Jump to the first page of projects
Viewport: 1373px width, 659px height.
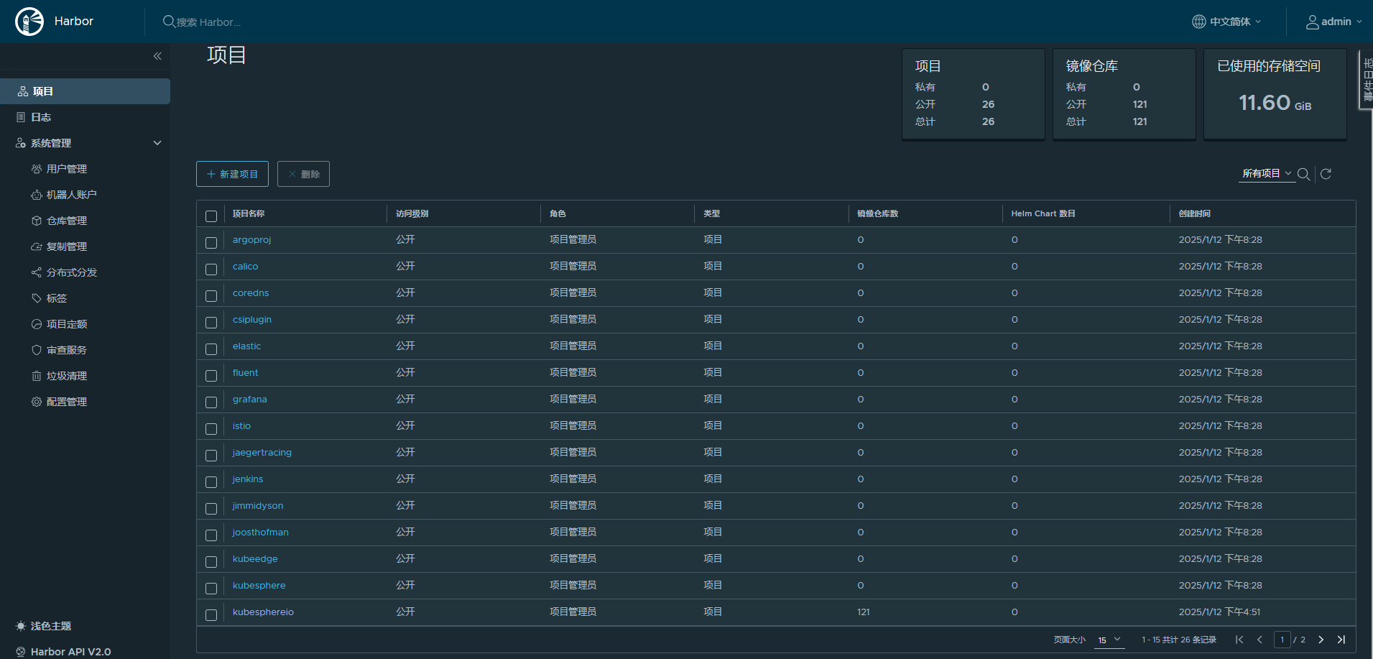[x=1239, y=640]
